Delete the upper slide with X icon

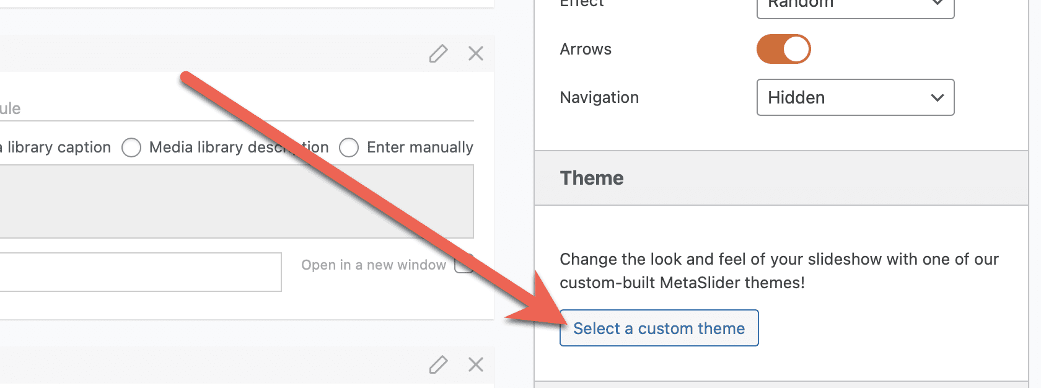coord(476,54)
